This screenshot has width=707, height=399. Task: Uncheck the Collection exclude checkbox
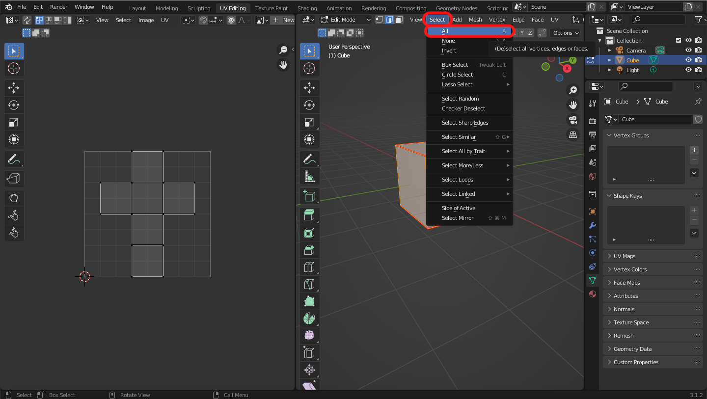[679, 41]
